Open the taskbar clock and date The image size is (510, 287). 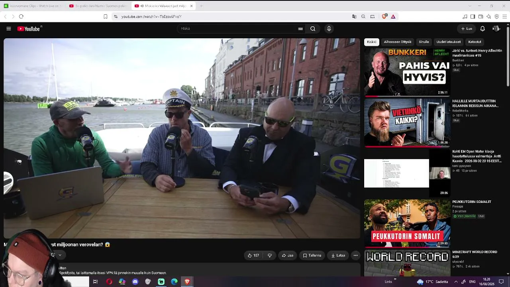click(486, 282)
